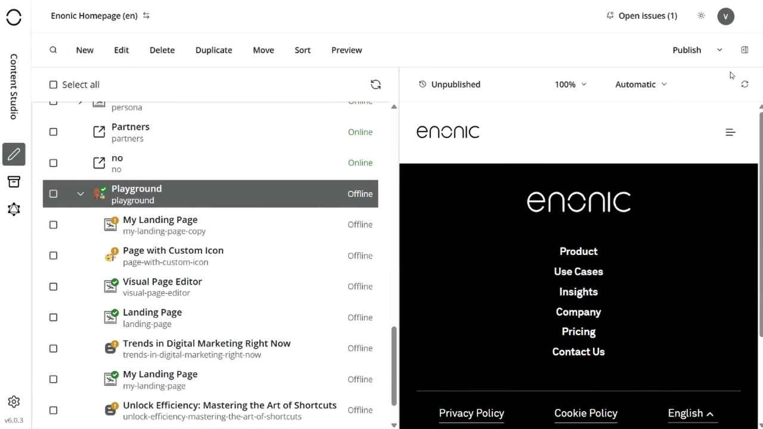Follow the Privacy Policy link in preview

pyautogui.click(x=472, y=414)
